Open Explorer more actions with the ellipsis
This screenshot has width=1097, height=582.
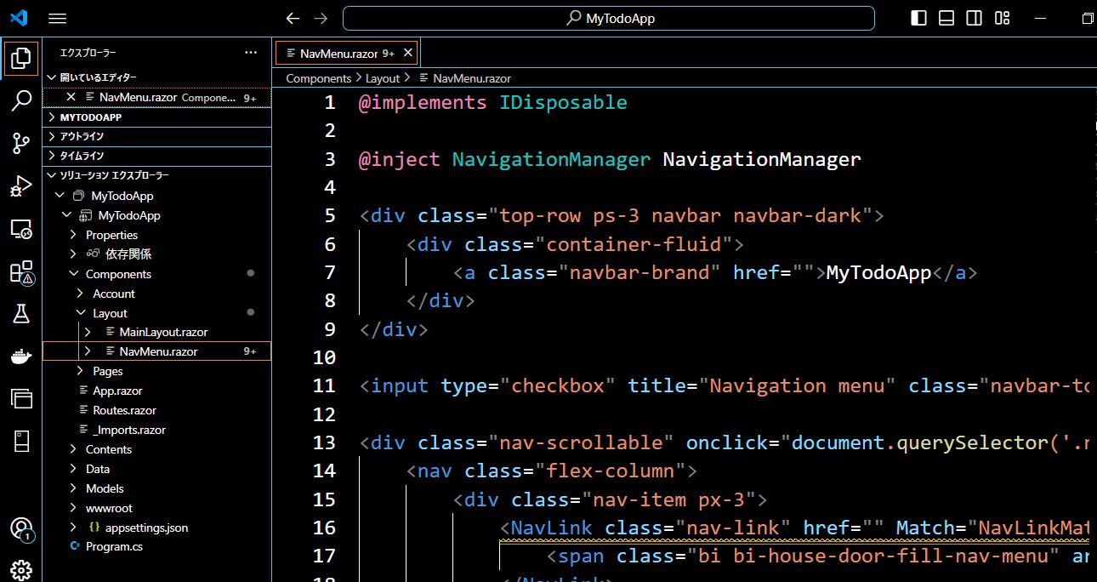tap(251, 52)
